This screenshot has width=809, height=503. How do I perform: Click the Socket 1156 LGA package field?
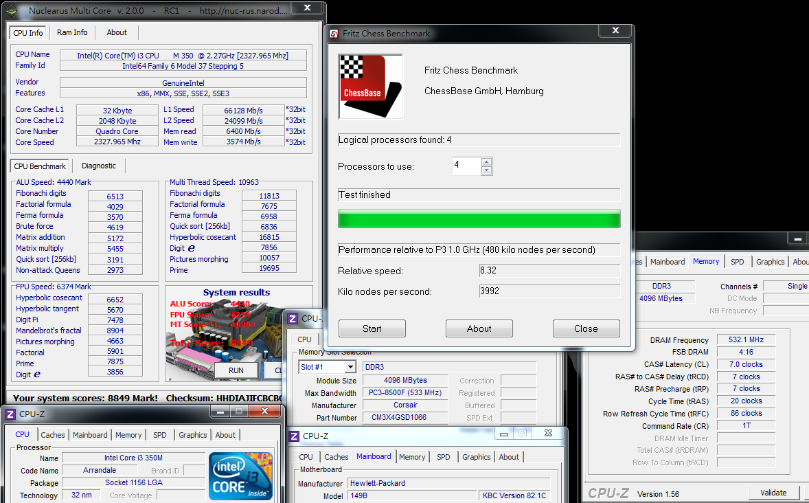pyautogui.click(x=134, y=483)
